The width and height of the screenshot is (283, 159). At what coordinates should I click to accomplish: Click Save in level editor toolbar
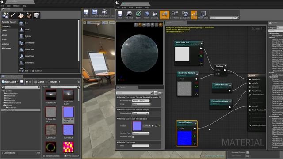[86, 13]
